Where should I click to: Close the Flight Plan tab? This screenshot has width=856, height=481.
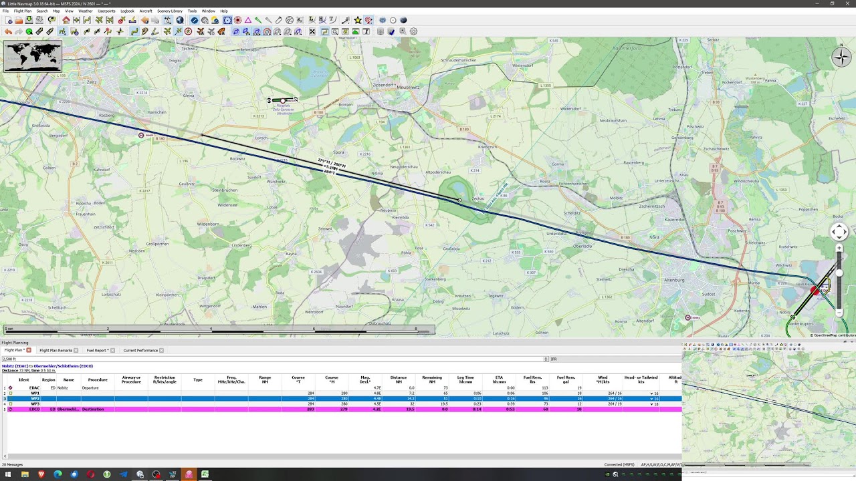coord(29,350)
